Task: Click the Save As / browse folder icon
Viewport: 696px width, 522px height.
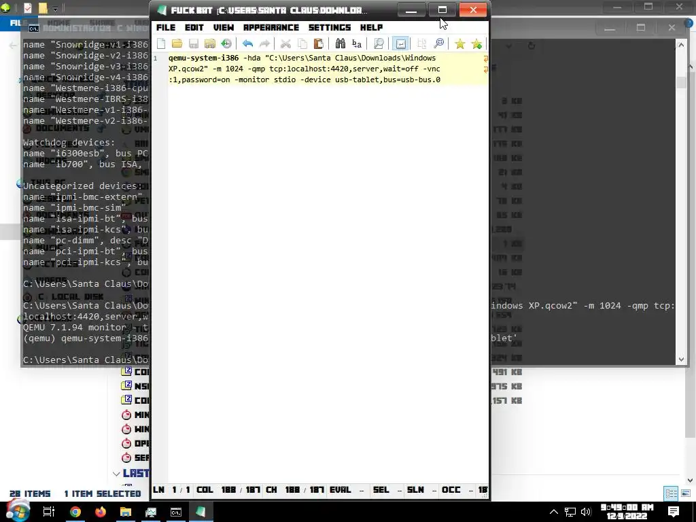Action: (210, 43)
